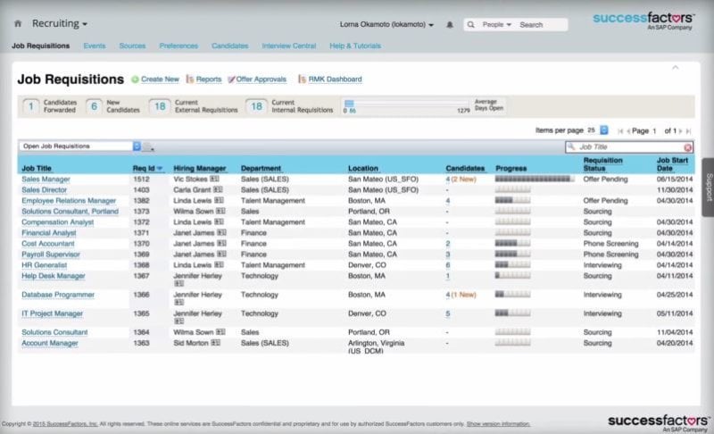The image size is (714, 434).
Task: Open the Solutions Consultant, Portland requisition
Action: [x=71, y=212]
